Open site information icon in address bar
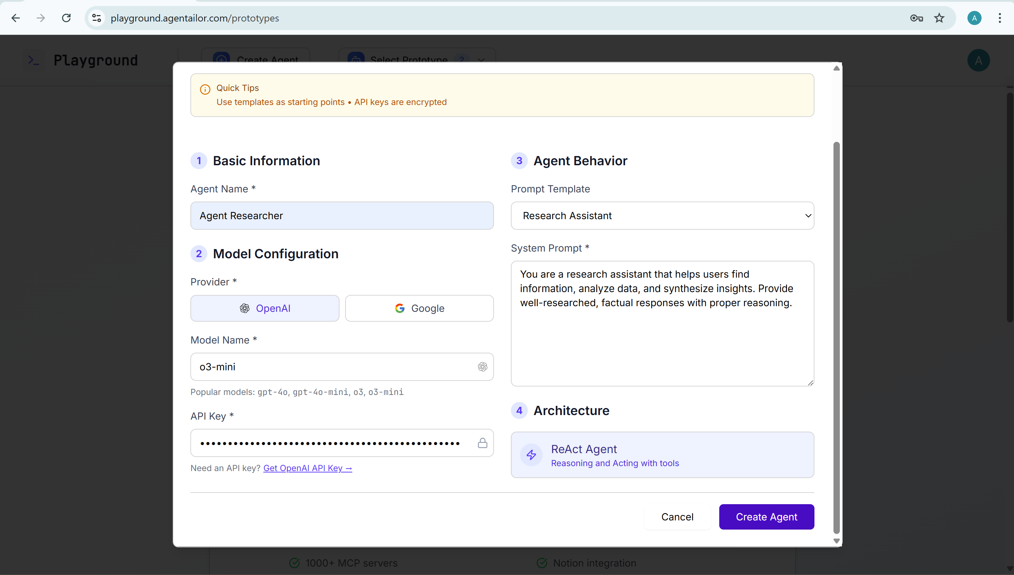 [97, 18]
